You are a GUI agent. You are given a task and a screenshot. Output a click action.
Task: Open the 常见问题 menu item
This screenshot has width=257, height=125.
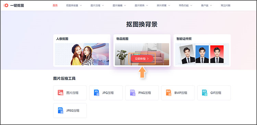pos(225,5)
